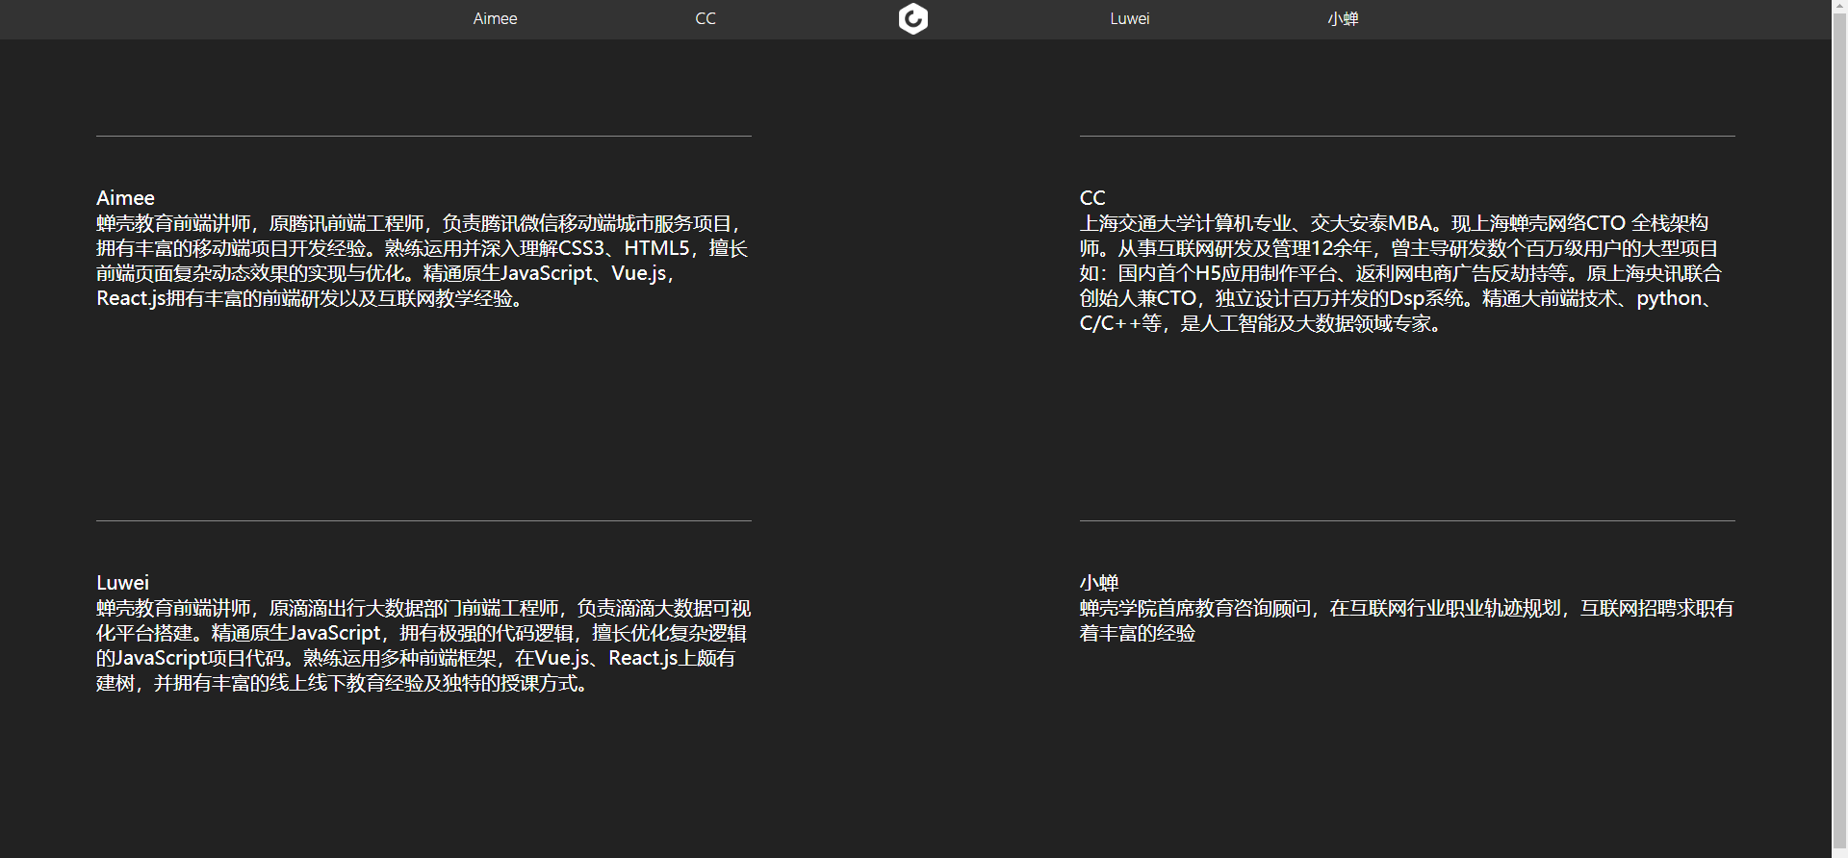This screenshot has height=858, width=1848.
Task: Click the CC heading above the bio text
Action: click(x=1092, y=198)
